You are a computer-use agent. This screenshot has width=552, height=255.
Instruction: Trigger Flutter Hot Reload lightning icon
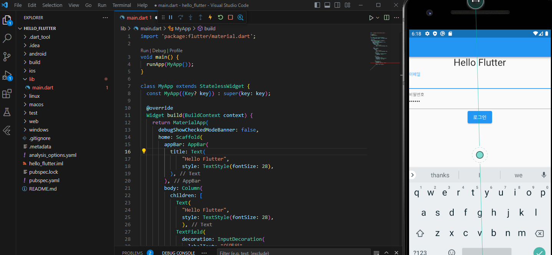210,17
